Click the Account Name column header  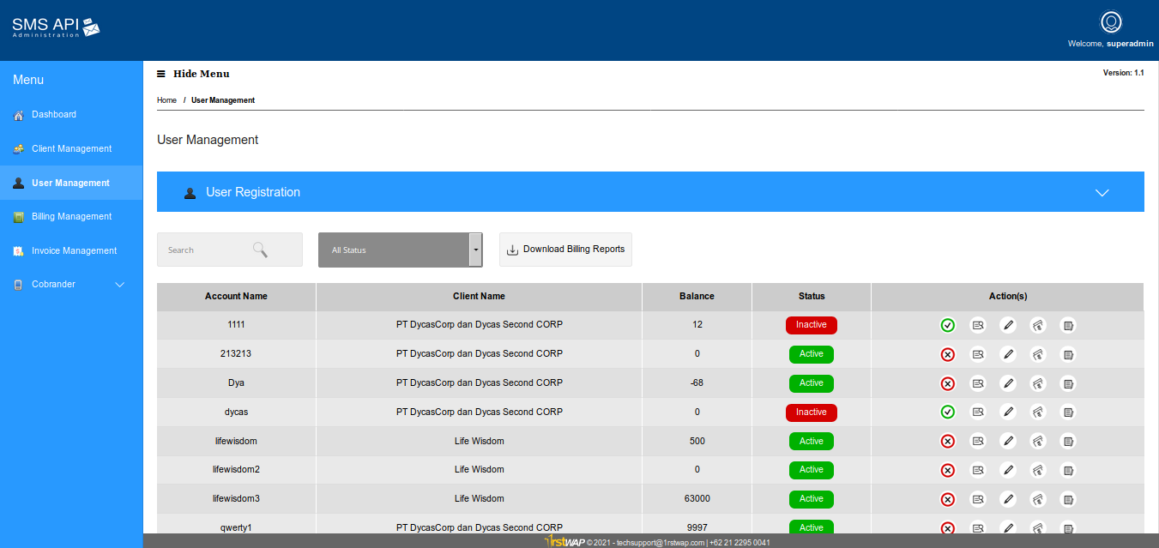[236, 296]
